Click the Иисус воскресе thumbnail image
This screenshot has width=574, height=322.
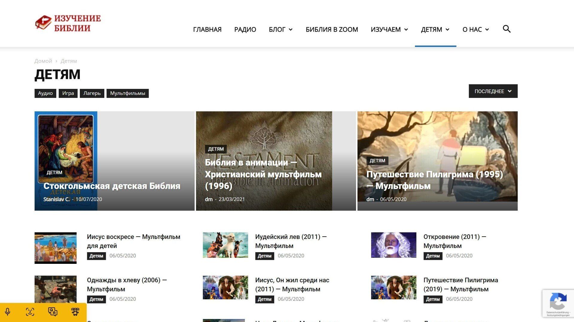pyautogui.click(x=56, y=248)
